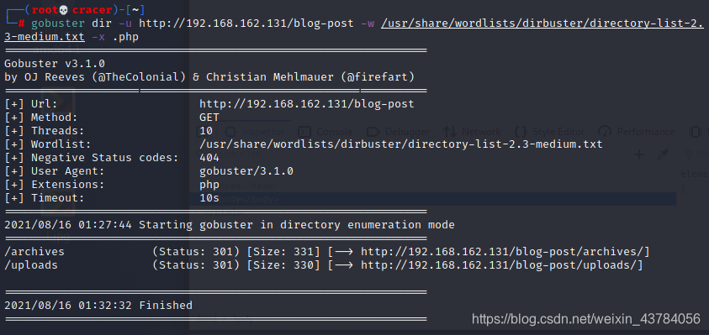Viewport: 709px width, 335px height.
Task: Click the target URL in gobuster command
Action: pyautogui.click(x=246, y=23)
